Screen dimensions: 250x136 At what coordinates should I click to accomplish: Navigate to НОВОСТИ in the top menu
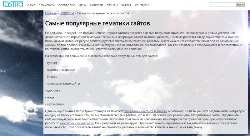point(97,5)
